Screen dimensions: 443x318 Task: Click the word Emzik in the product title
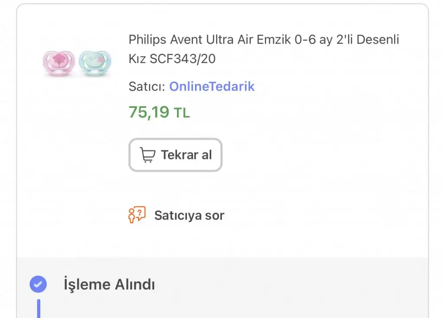click(x=274, y=40)
